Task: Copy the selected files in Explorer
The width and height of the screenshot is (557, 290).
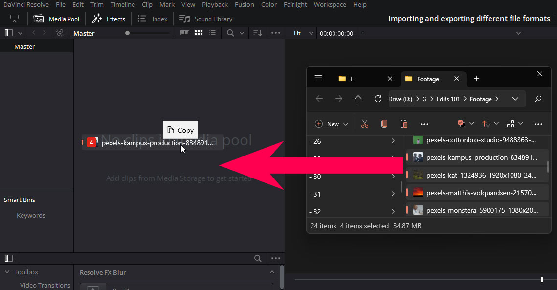Action: (x=384, y=124)
